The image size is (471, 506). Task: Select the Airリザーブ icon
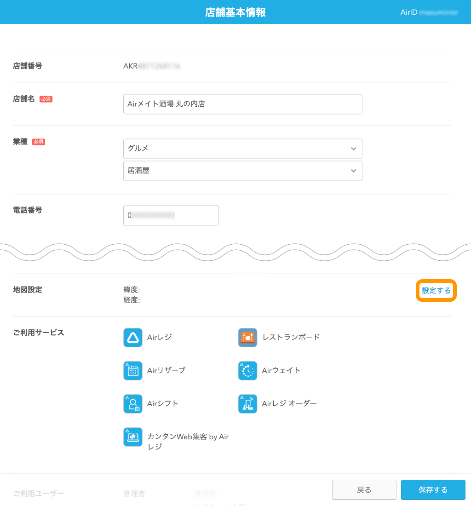[x=132, y=370]
